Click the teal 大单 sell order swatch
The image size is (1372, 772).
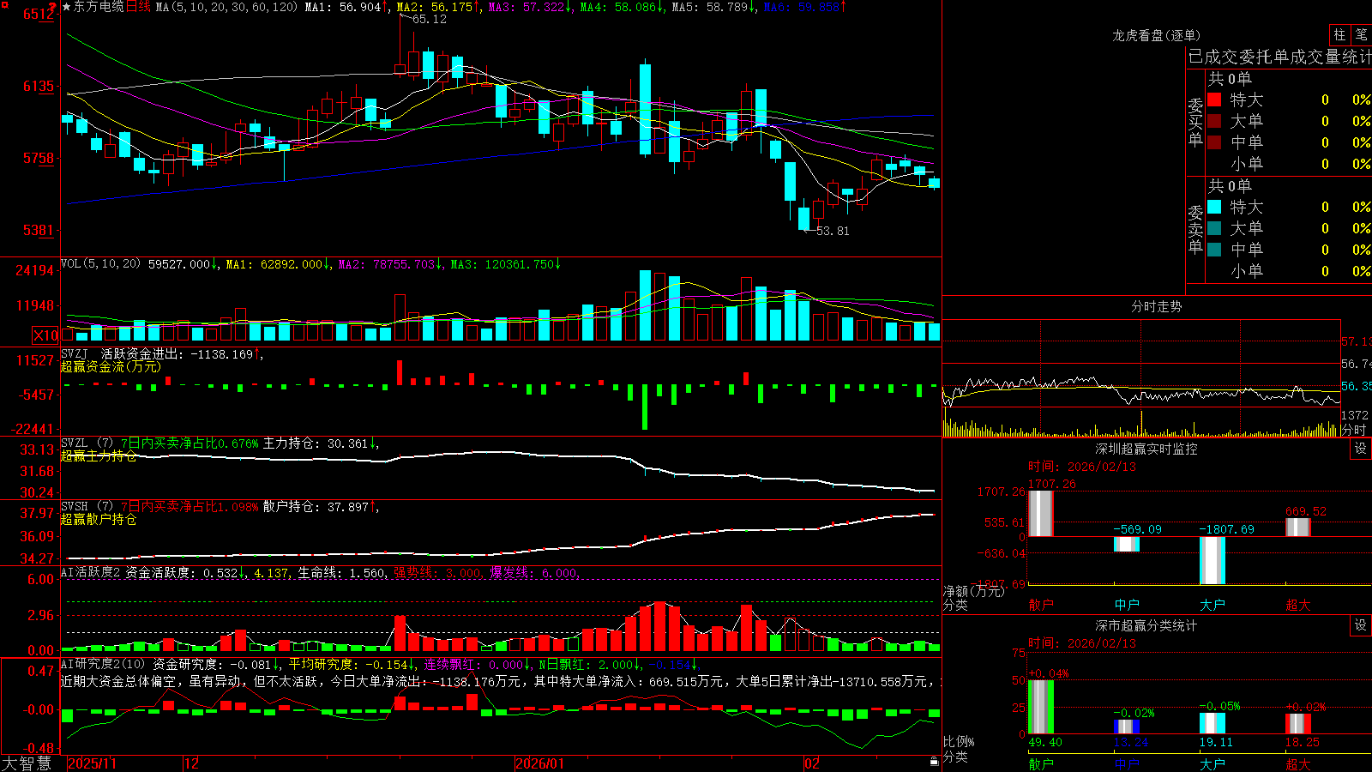(x=1214, y=228)
